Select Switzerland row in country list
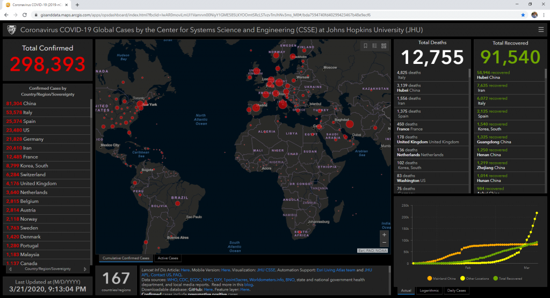Image resolution: width=550 pixels, height=298 pixels. (48, 175)
